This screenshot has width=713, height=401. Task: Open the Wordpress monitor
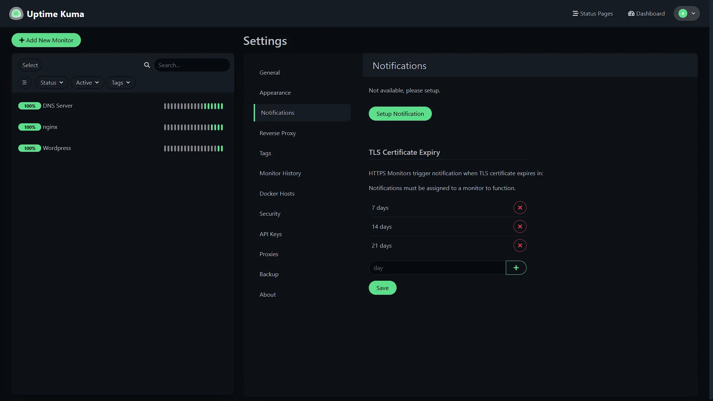tap(123, 148)
